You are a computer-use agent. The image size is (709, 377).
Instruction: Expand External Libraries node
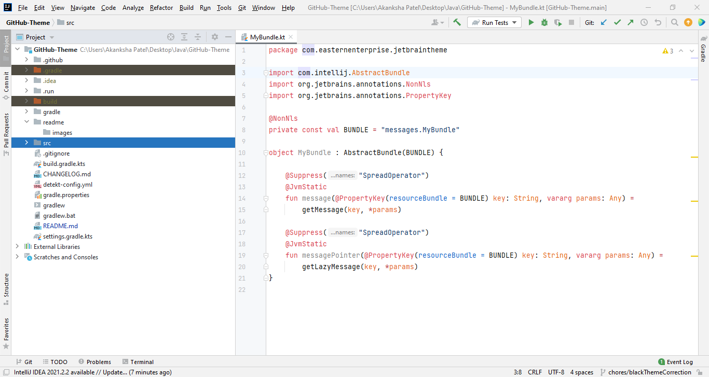tap(17, 246)
